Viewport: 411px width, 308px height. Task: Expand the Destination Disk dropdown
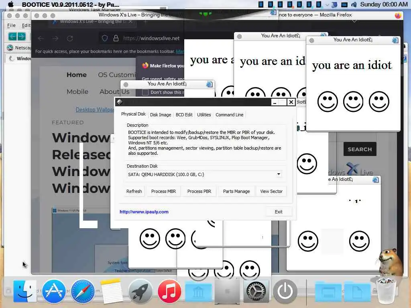[279, 174]
